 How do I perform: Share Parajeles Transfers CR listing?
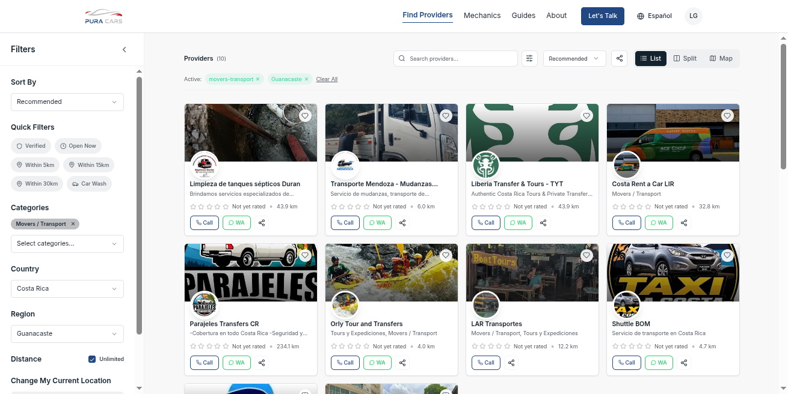click(x=262, y=363)
